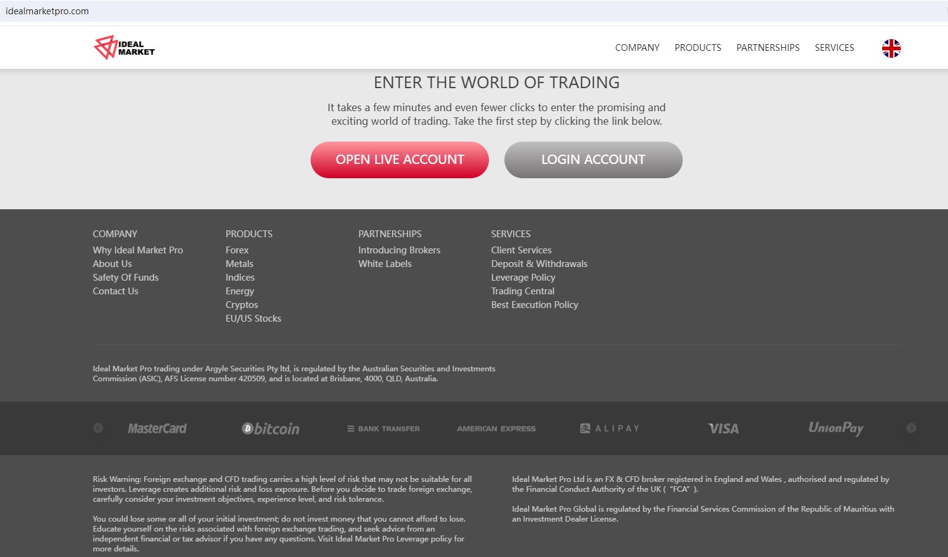
Task: Click the Risk Warning paragraph
Action: [x=283, y=489]
